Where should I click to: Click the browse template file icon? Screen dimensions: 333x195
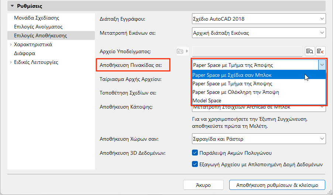[x=309, y=51]
